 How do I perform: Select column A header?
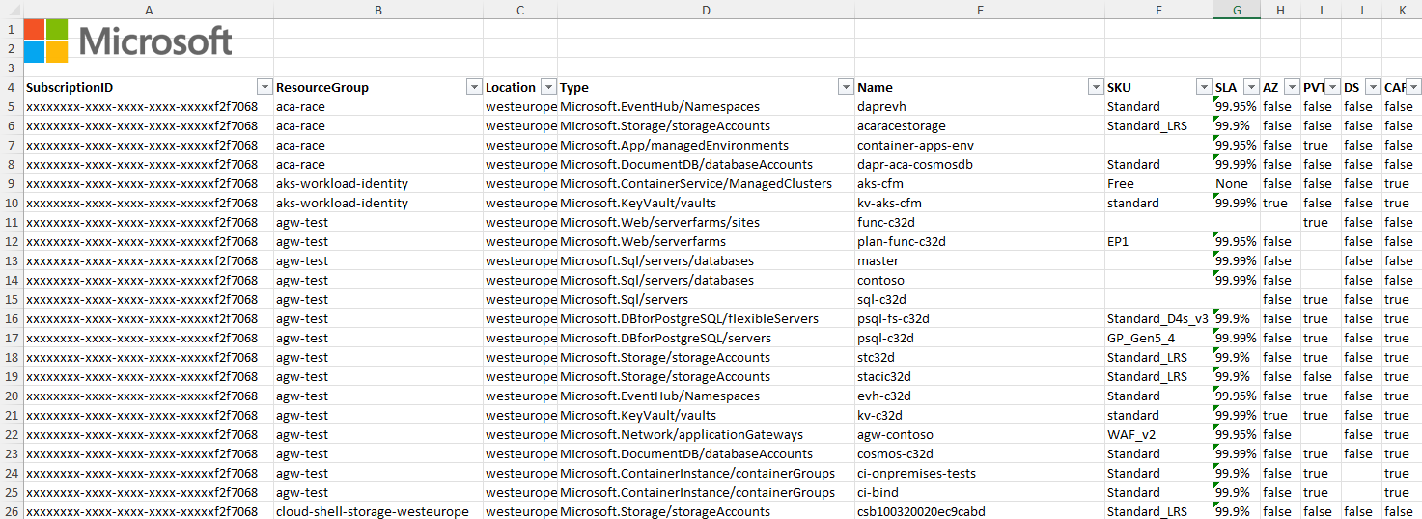point(149,10)
